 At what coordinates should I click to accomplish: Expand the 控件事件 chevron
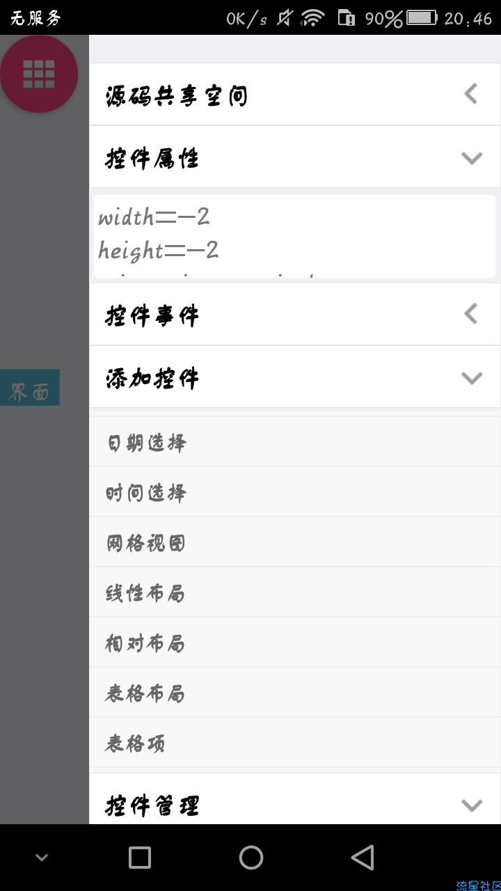[x=472, y=314]
